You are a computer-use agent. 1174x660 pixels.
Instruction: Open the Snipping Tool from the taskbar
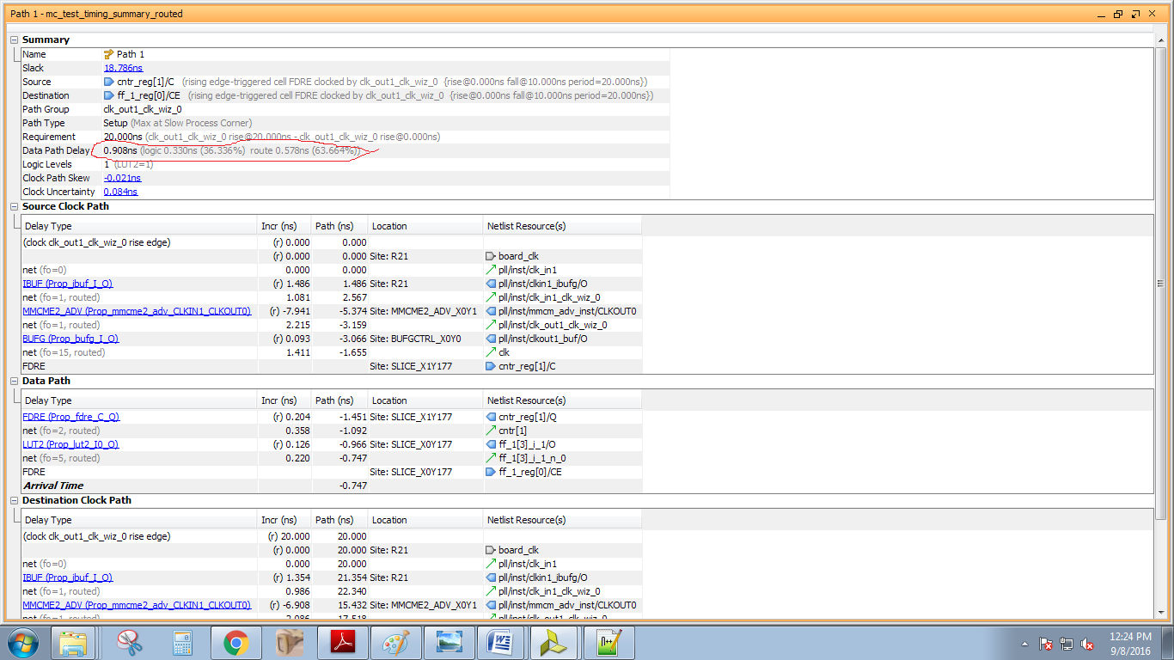pos(129,642)
